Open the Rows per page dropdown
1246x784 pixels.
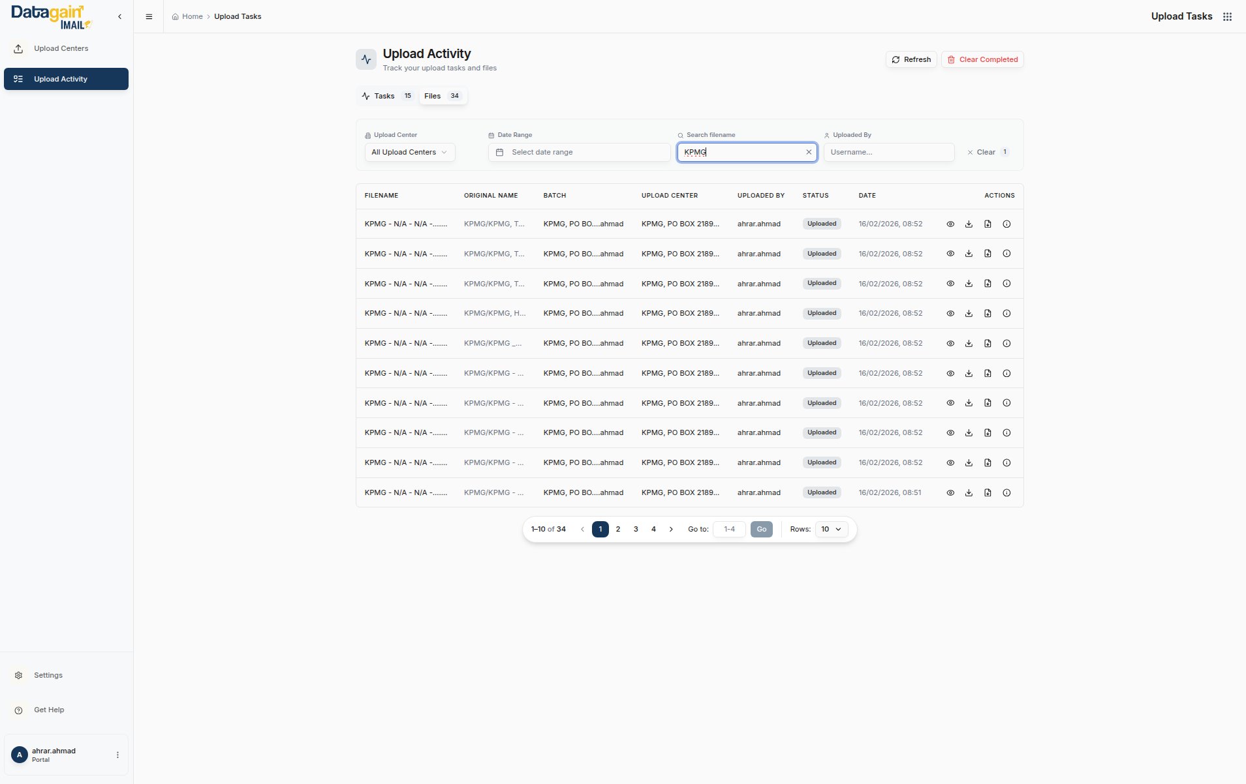[831, 529]
